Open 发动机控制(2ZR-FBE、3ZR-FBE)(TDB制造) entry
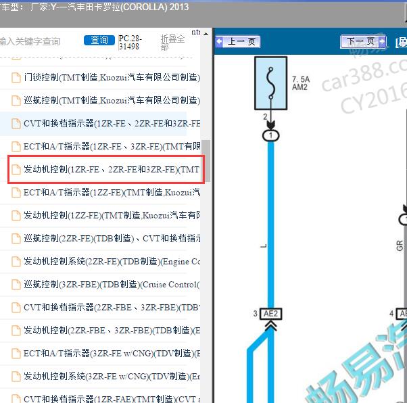 click(112, 330)
